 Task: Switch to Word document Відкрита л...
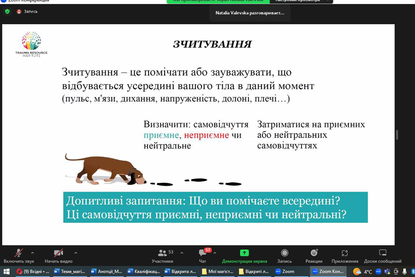click(180, 271)
